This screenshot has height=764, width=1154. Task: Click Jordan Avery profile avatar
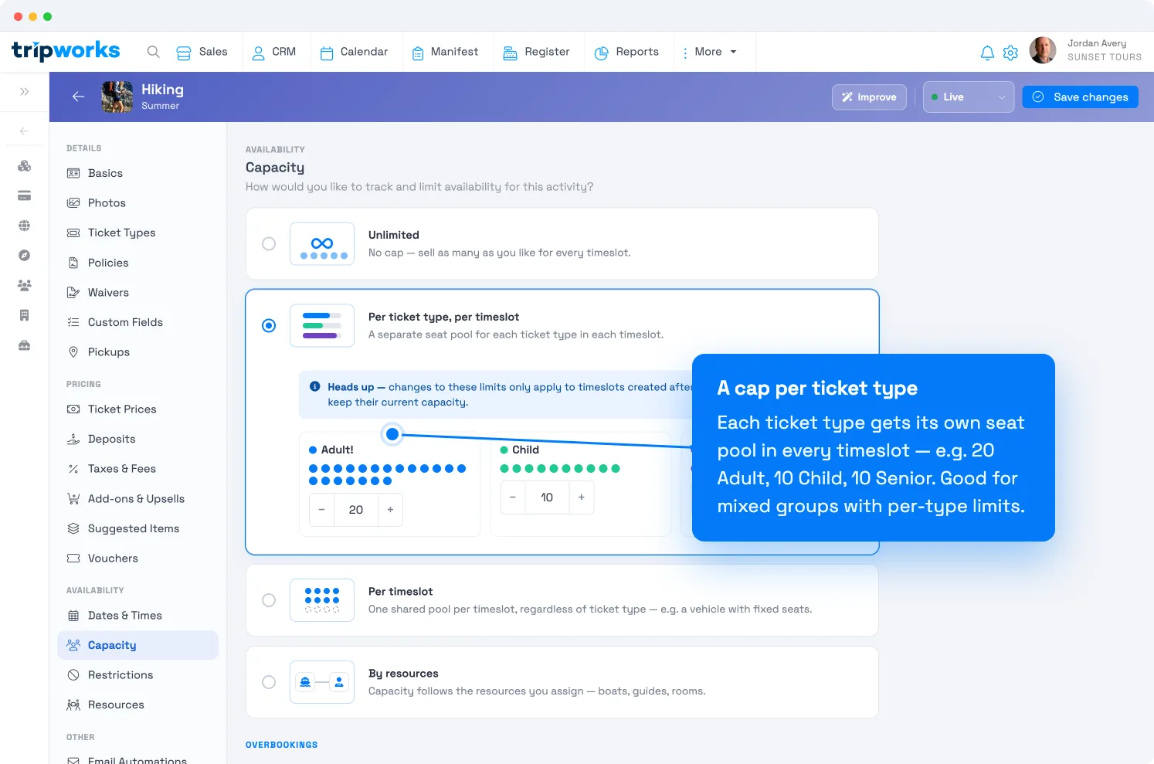1043,50
